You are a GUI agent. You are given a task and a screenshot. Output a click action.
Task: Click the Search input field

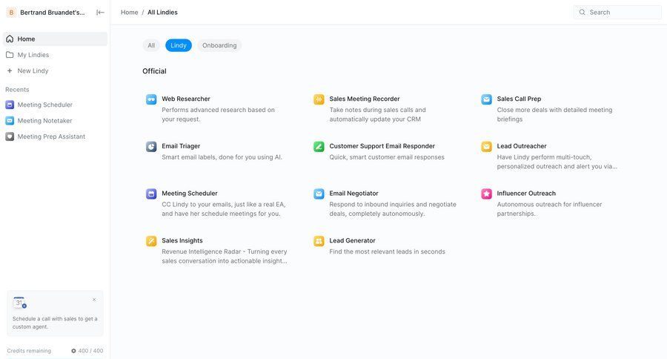[617, 13]
